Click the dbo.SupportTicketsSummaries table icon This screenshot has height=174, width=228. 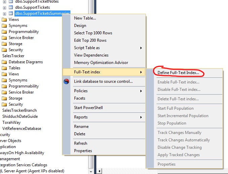[x=11, y=13]
